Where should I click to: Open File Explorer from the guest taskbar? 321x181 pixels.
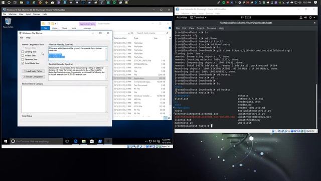pyautogui.click(x=84, y=141)
